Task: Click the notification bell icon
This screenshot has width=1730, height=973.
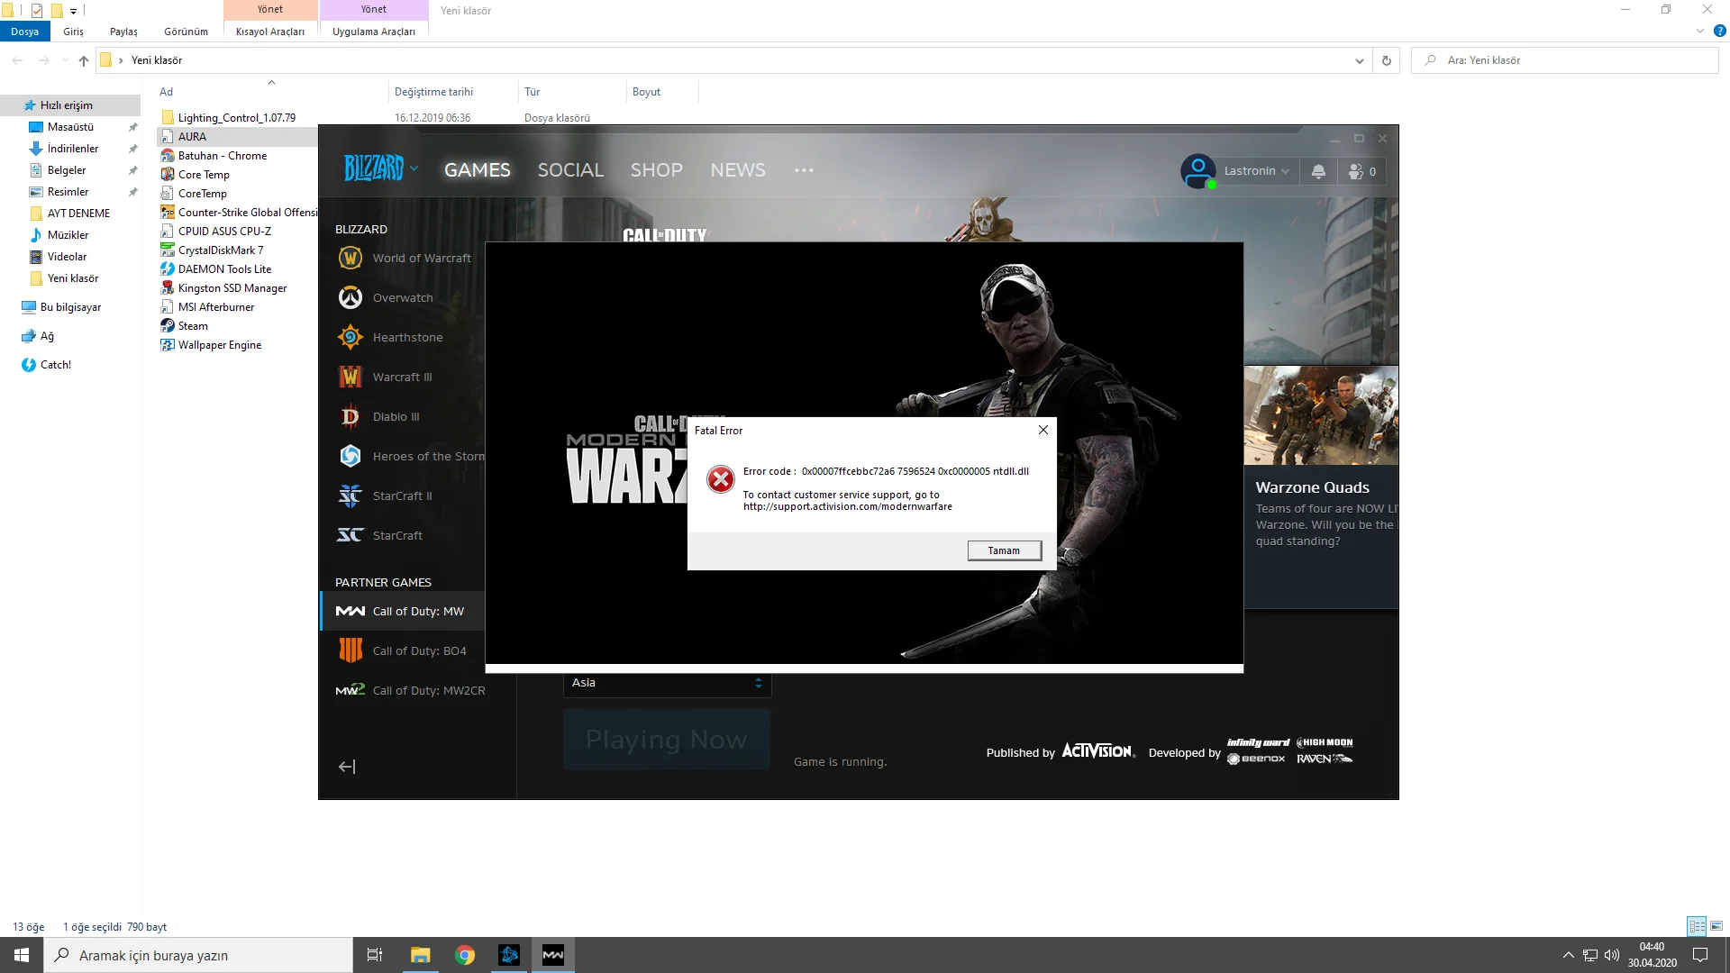Action: (x=1318, y=171)
